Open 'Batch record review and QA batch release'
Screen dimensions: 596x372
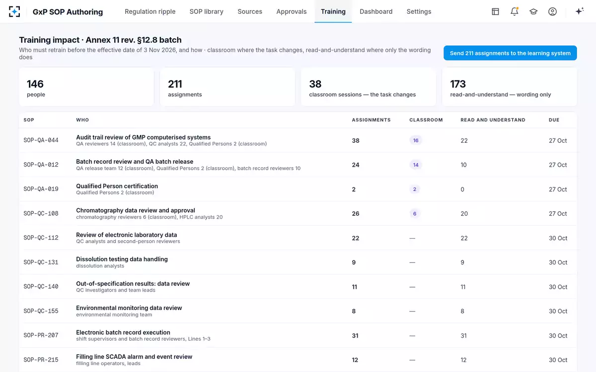[x=135, y=162]
